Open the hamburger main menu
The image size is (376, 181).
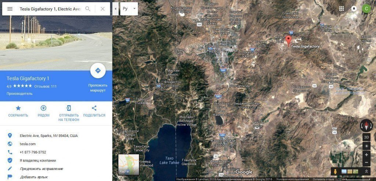10,9
